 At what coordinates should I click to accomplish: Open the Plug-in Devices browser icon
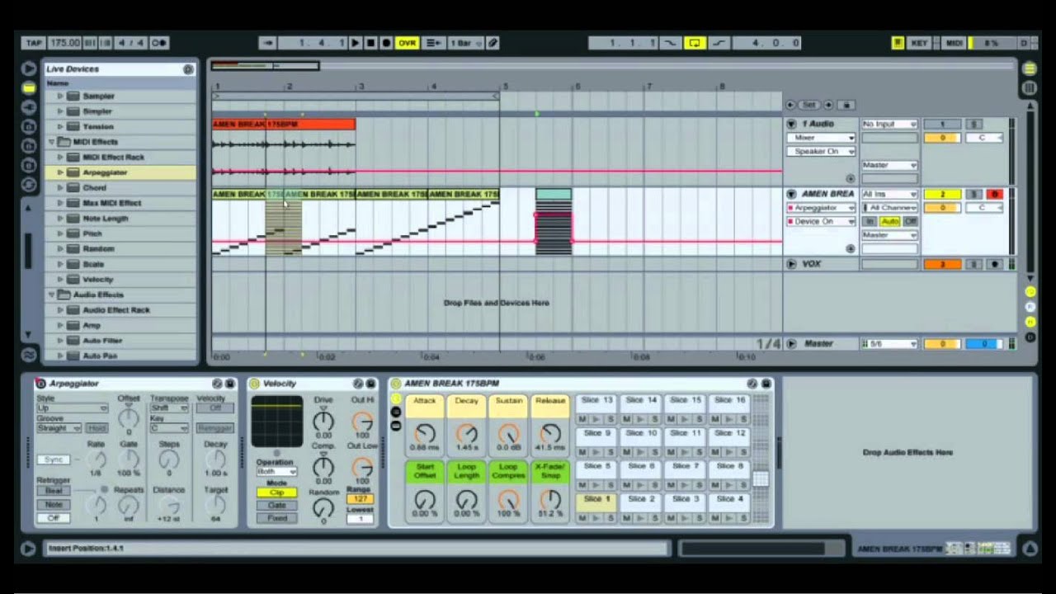[x=29, y=107]
